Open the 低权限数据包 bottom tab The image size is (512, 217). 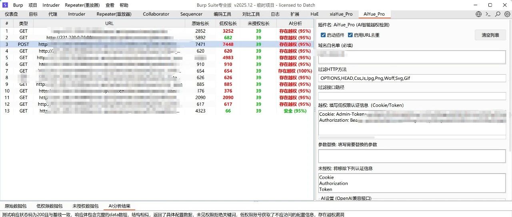[x=50, y=206]
